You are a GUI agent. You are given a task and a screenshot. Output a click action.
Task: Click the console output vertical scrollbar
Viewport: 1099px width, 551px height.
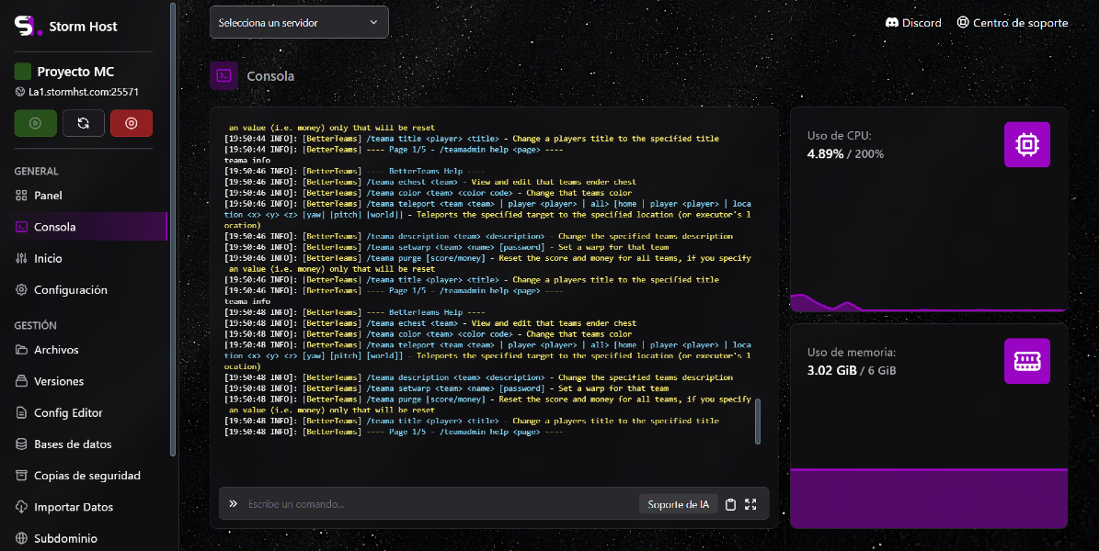tap(758, 421)
